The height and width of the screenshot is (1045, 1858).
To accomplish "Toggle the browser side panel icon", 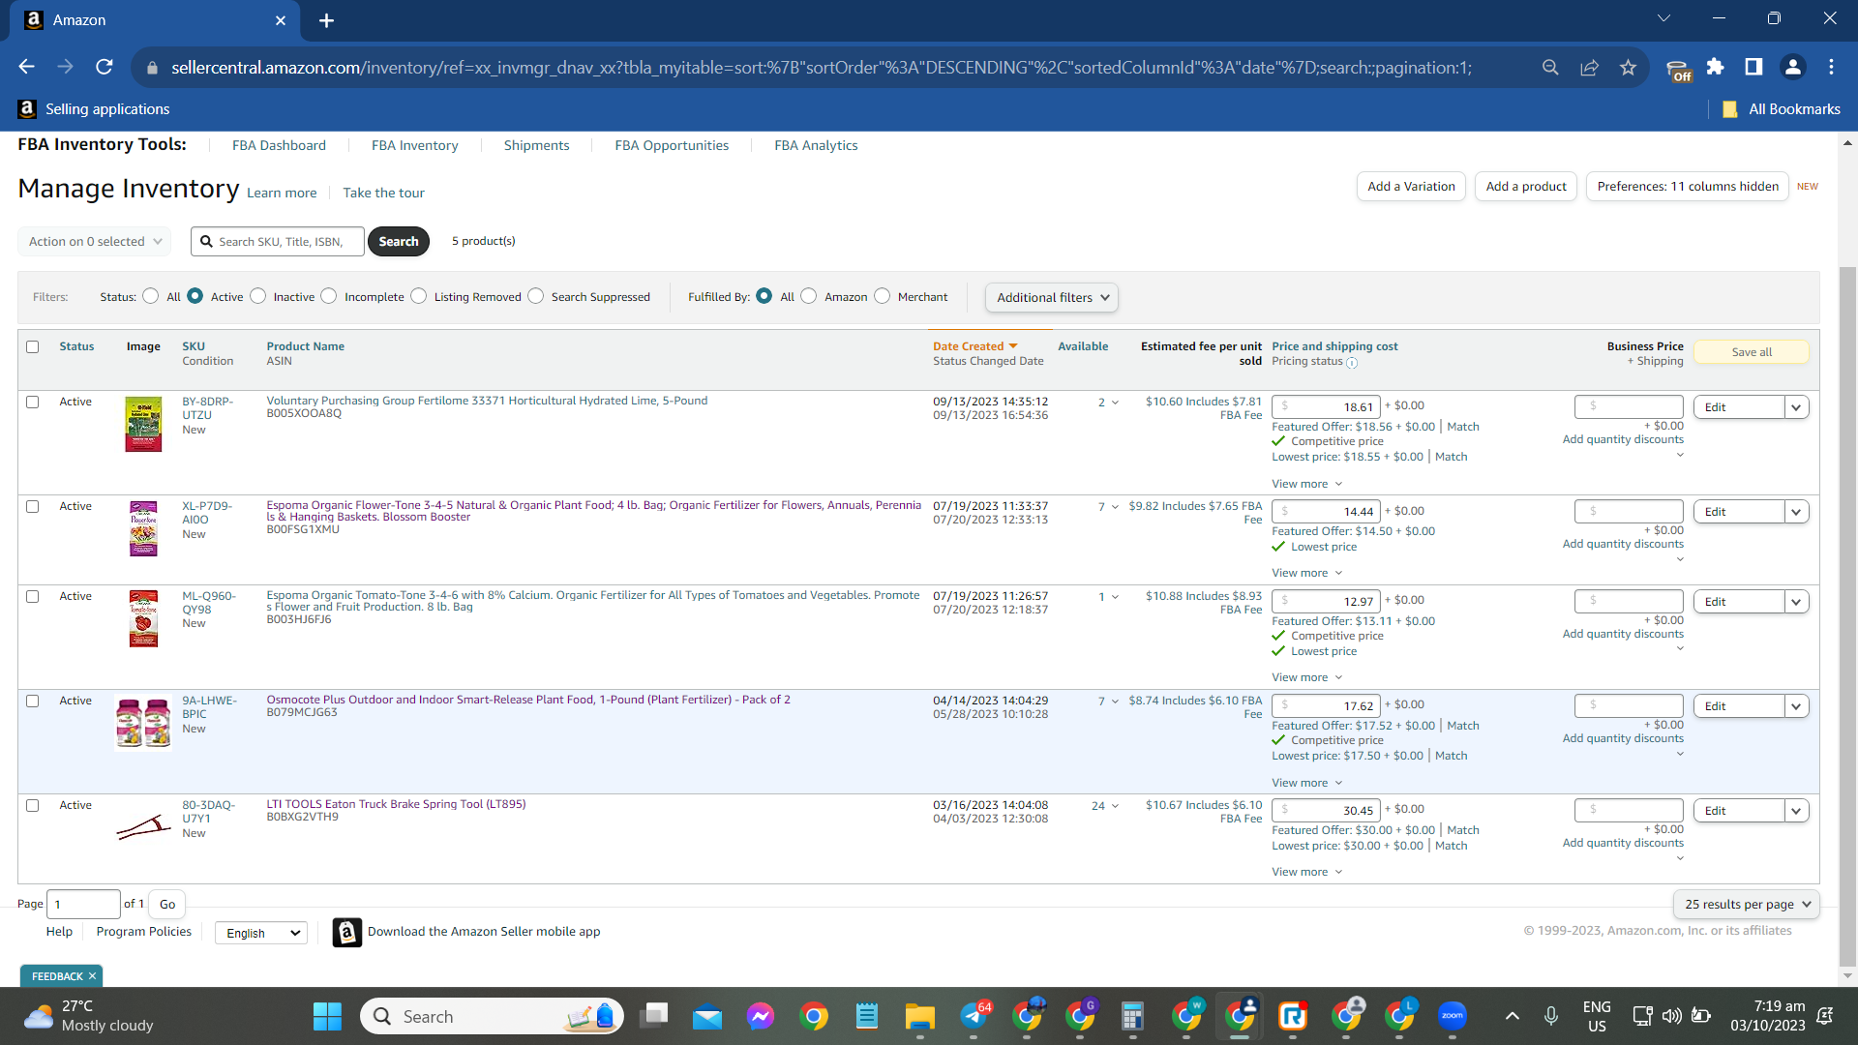I will tap(1753, 67).
